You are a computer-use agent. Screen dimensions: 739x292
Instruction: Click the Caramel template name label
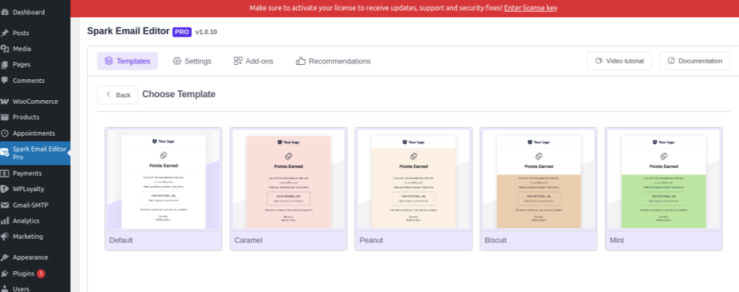[x=248, y=240]
